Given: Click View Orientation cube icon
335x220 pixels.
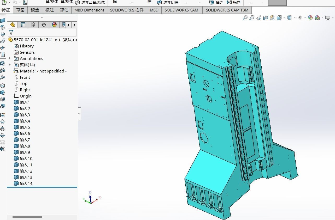Looking at the screenshot, I should tap(279, 18).
